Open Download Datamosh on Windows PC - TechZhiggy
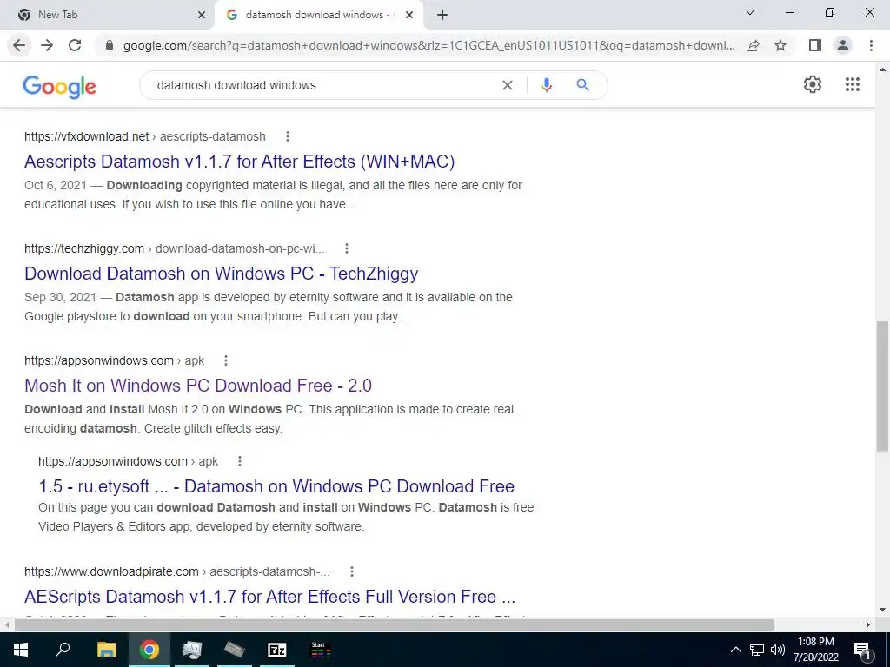 pyautogui.click(x=222, y=274)
